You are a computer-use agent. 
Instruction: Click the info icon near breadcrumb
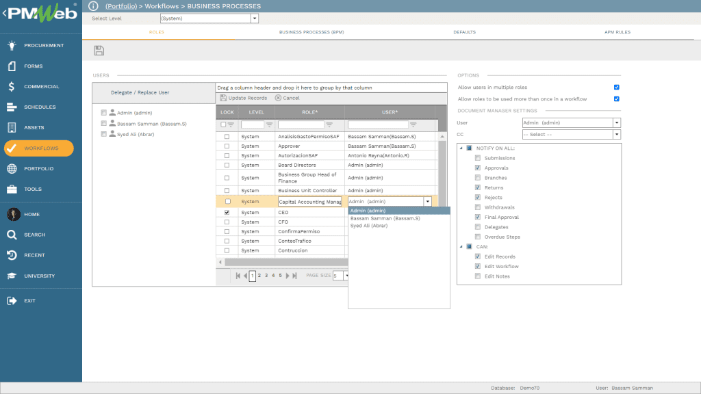pos(93,5)
